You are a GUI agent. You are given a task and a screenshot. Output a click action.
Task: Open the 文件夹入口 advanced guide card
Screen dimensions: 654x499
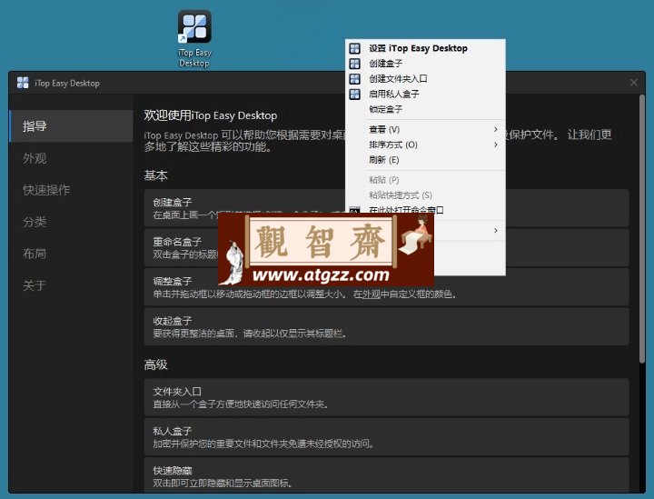[x=386, y=397]
